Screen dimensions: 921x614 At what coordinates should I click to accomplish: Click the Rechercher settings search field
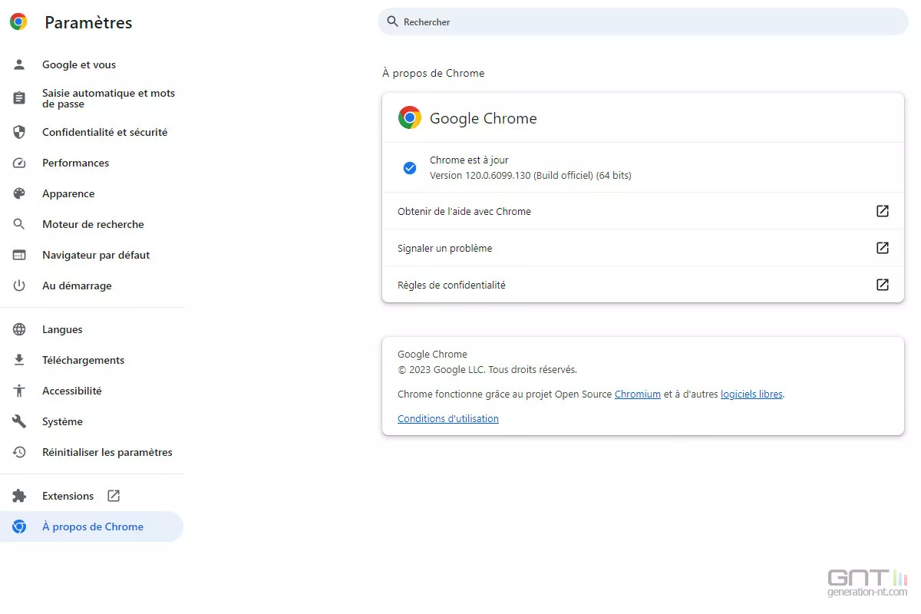(x=643, y=21)
